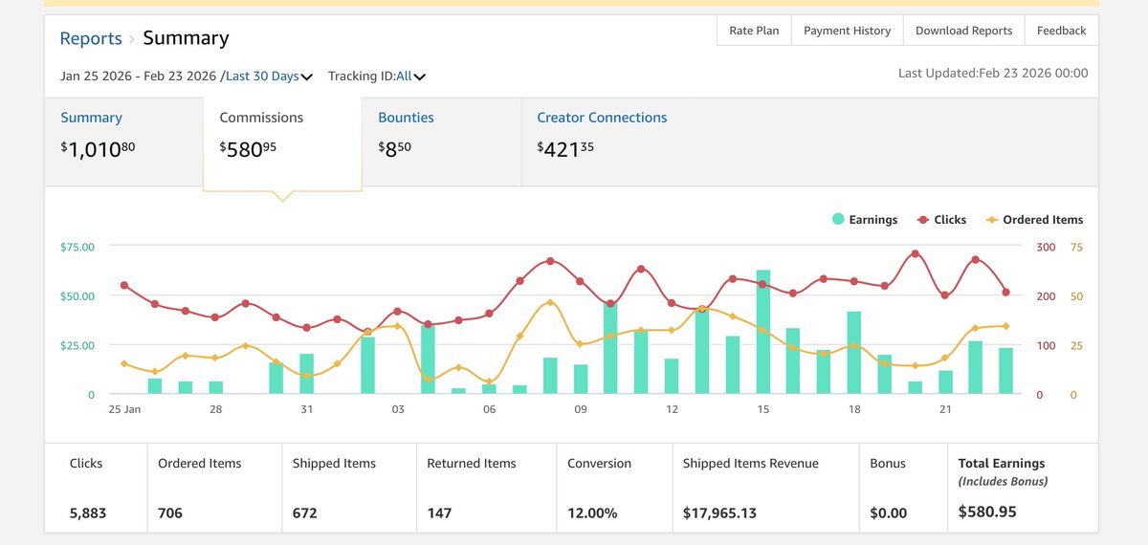Click the '5,883' clicks value
Screen dimensions: 1148x545
pyautogui.click(x=88, y=513)
